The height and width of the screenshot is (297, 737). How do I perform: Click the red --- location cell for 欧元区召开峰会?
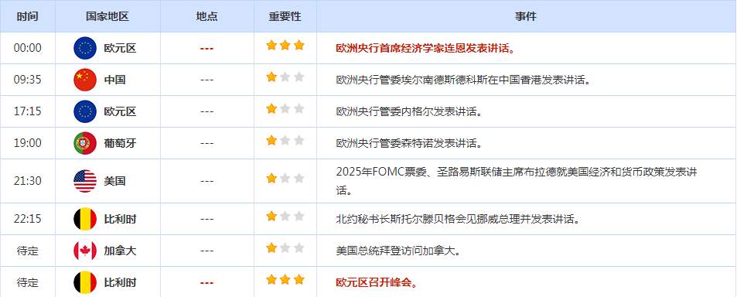coord(206,283)
